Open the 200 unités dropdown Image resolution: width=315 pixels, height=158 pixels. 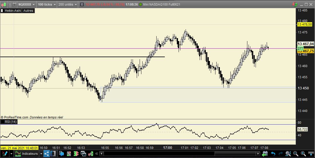[x=68, y=4]
